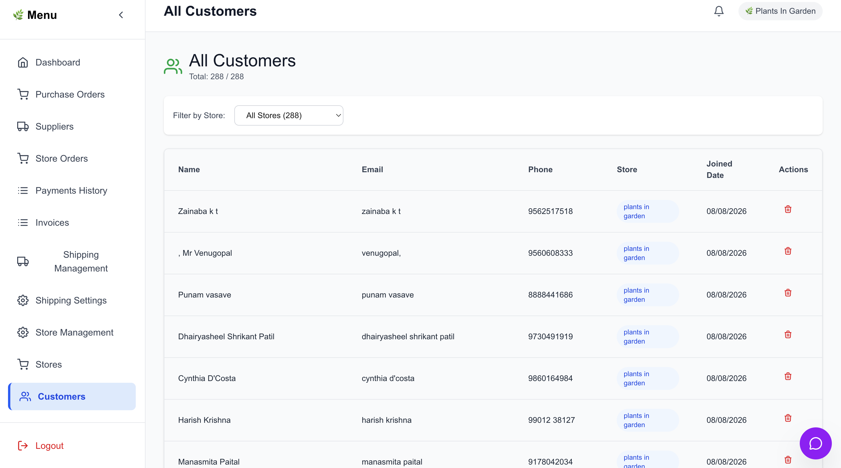Click the Store Management gear icon
This screenshot has height=468, width=841.
23,332
